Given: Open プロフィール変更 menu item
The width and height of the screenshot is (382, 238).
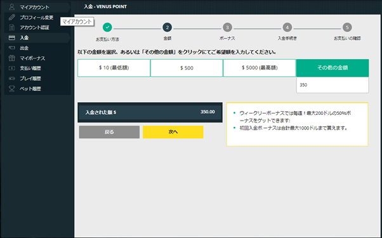Looking at the screenshot, I should pos(37,17).
